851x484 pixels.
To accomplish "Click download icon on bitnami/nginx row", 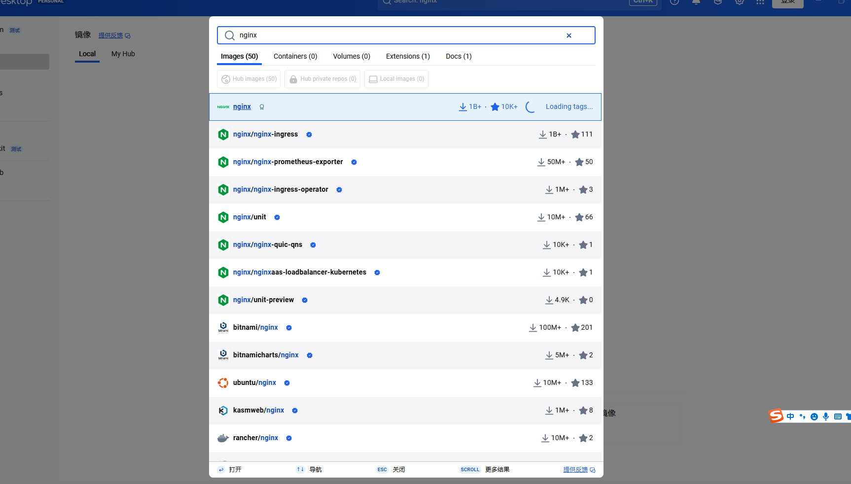I will [x=533, y=328].
